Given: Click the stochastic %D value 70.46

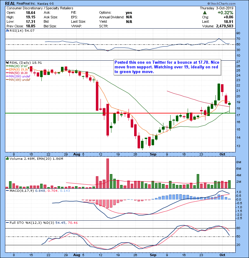Looking at the screenshot, I should [x=73, y=223].
